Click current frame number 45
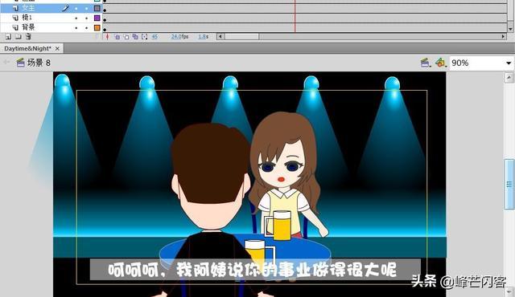The width and height of the screenshot is (515, 297). coord(154,37)
